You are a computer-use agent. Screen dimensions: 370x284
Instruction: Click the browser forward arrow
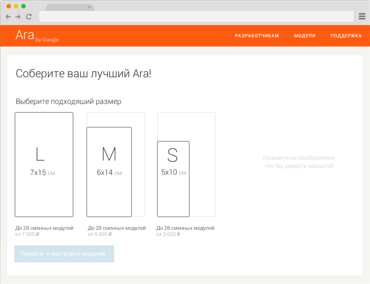click(x=18, y=17)
